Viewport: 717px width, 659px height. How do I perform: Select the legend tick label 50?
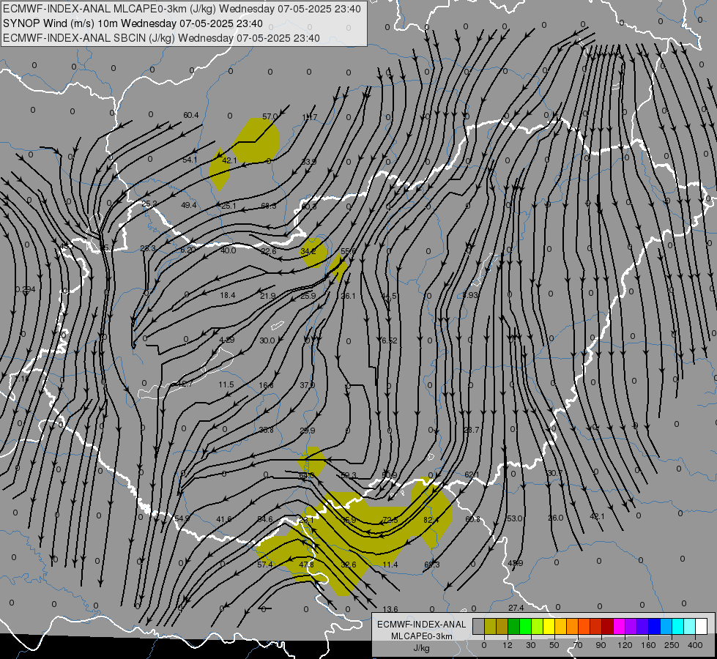pos(554,645)
